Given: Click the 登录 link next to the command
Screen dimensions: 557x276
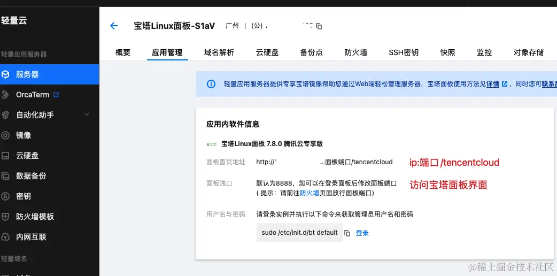Looking at the screenshot, I should pos(362,233).
